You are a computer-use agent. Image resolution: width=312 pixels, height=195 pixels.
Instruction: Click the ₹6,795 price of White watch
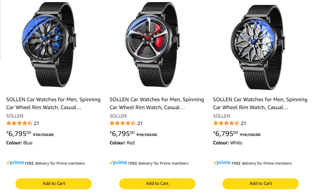click(x=225, y=134)
